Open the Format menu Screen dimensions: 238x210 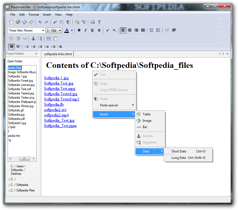point(34,15)
